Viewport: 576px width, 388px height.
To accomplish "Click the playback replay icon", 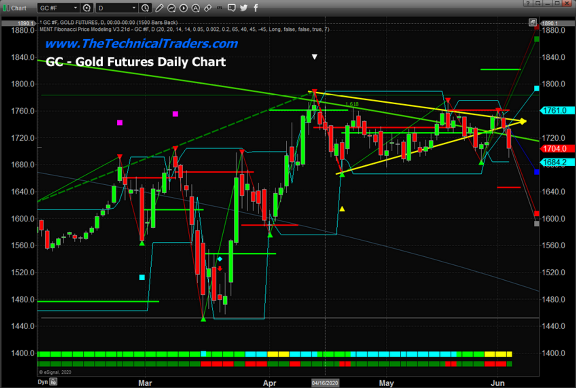I will point(183,8).
